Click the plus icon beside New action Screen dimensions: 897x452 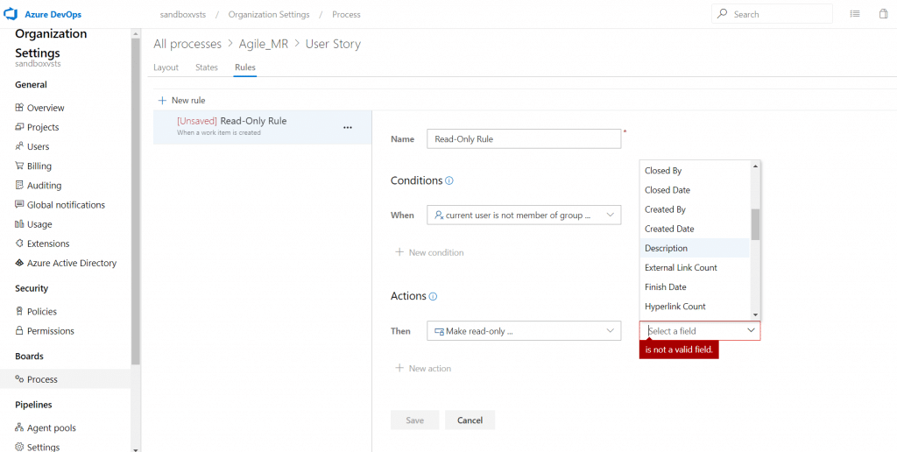coord(399,369)
